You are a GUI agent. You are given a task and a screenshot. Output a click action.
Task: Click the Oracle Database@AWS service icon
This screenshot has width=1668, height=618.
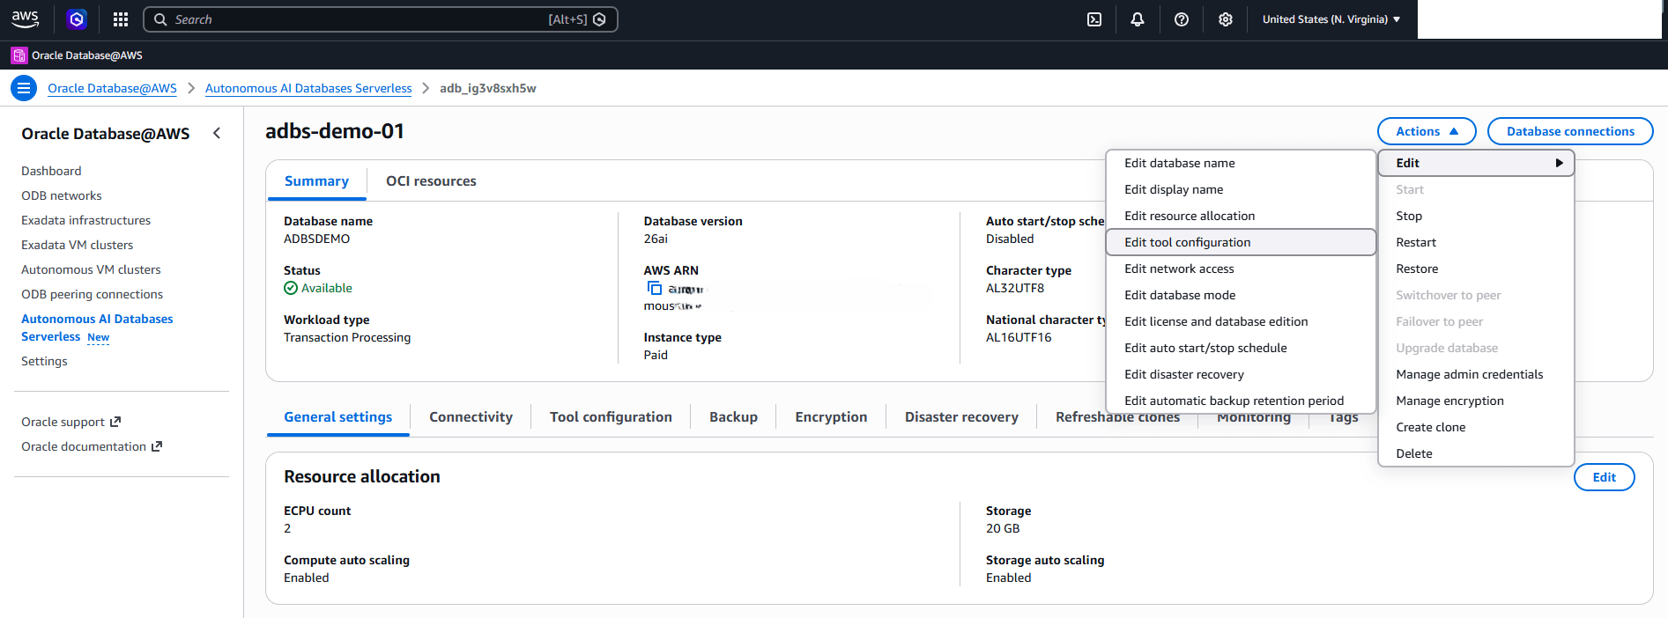(19, 55)
